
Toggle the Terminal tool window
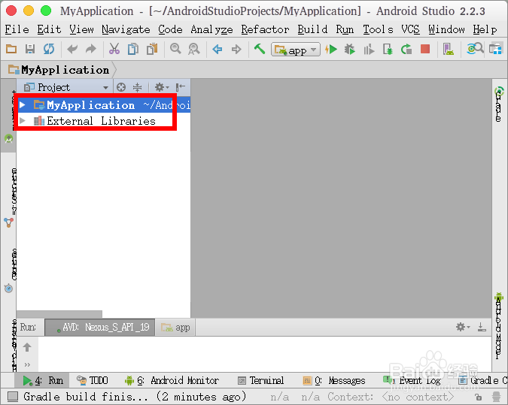pyautogui.click(x=260, y=380)
